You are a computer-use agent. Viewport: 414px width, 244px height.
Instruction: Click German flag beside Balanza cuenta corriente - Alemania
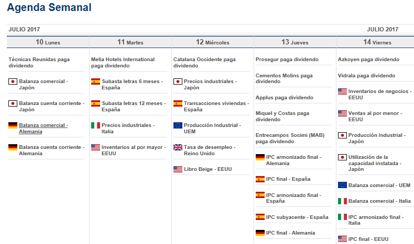[13, 147]
